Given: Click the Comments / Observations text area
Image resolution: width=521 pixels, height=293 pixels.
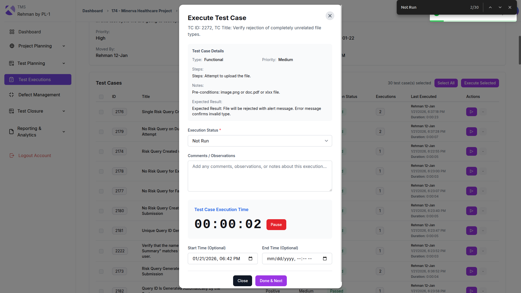Looking at the screenshot, I should click(260, 176).
